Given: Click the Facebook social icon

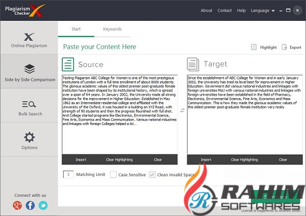Looking at the screenshot, I should coord(30,205).
